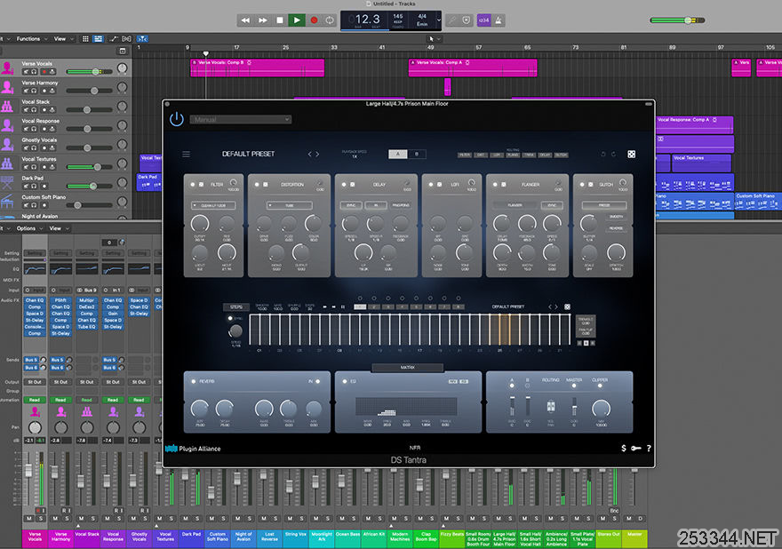This screenshot has height=549, width=782.
Task: Toggle the Distortion module on/off dot
Action: pos(257,185)
